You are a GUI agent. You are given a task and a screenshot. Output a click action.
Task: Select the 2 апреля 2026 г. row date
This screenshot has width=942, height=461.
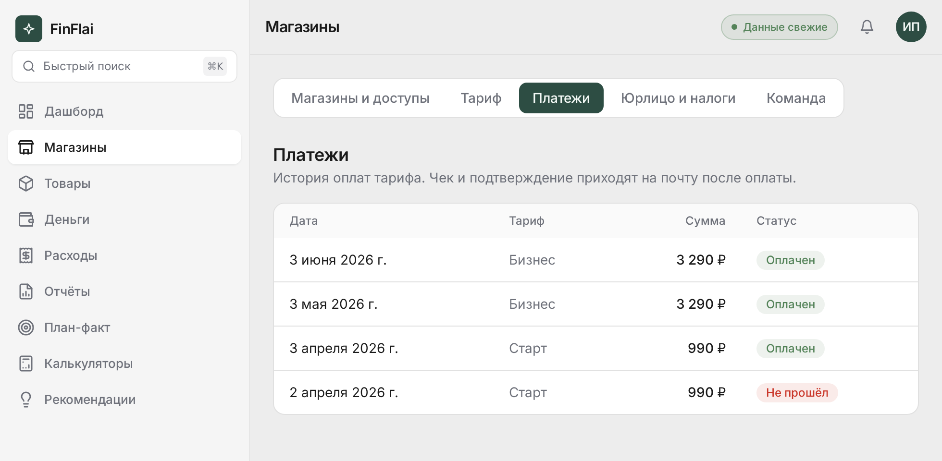point(344,392)
